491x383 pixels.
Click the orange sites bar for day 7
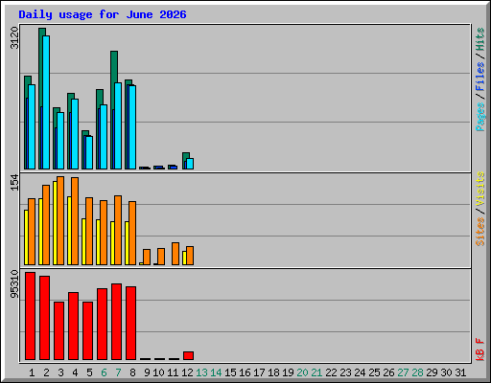pos(118,230)
